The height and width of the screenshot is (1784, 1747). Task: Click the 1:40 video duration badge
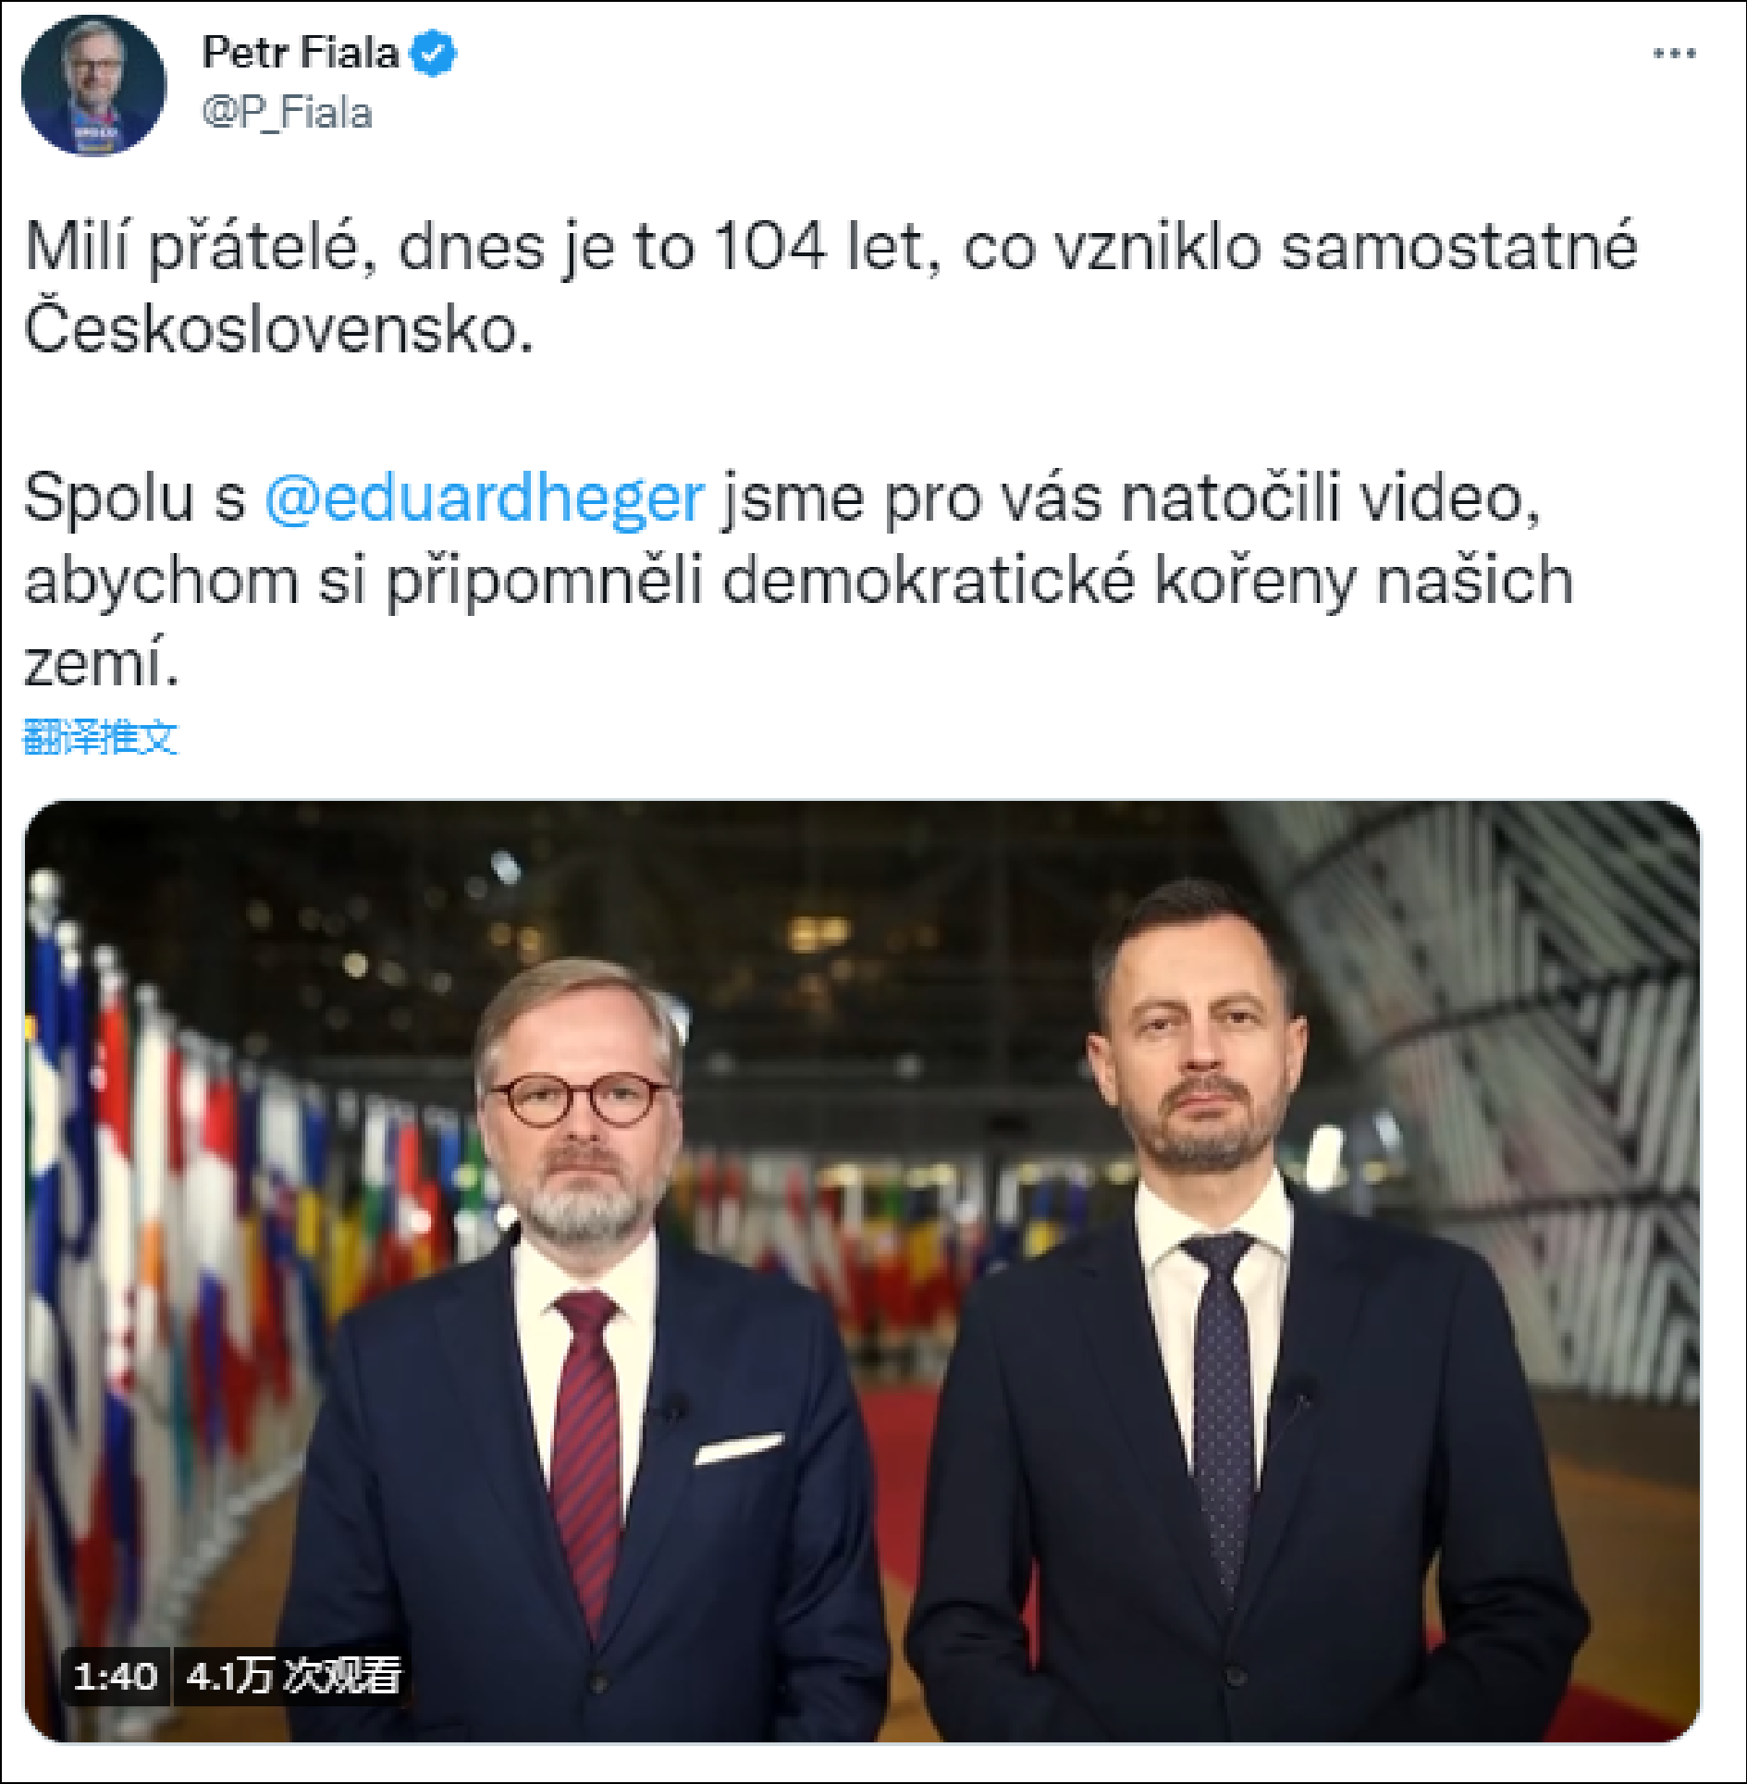116,1676
